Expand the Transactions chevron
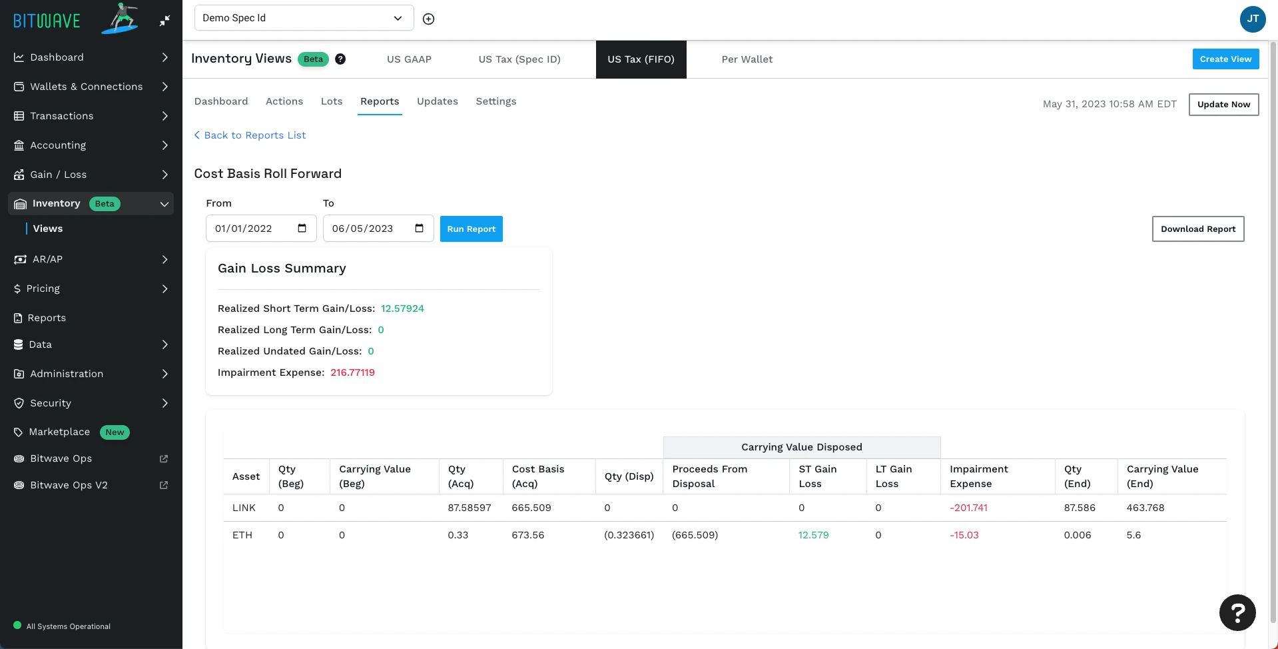The height and width of the screenshot is (649, 1278). [x=165, y=116]
